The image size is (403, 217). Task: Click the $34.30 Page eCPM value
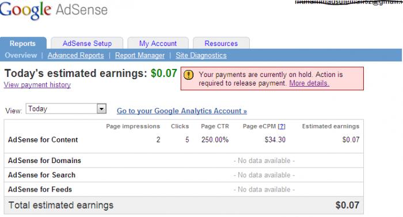[x=275, y=139]
